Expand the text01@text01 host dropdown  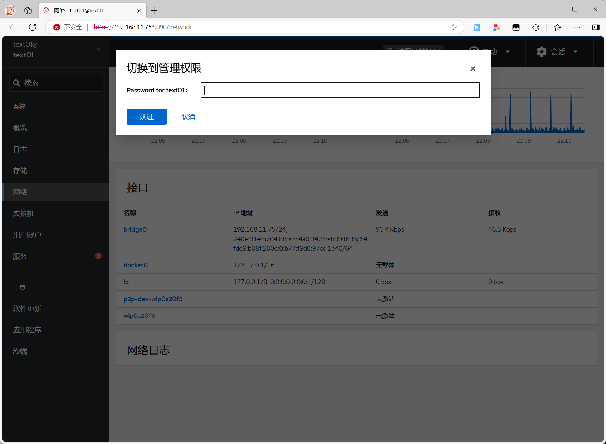(x=99, y=50)
